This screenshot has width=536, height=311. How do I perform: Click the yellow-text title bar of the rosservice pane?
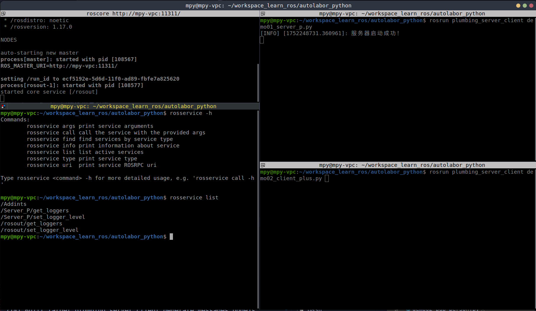133,106
